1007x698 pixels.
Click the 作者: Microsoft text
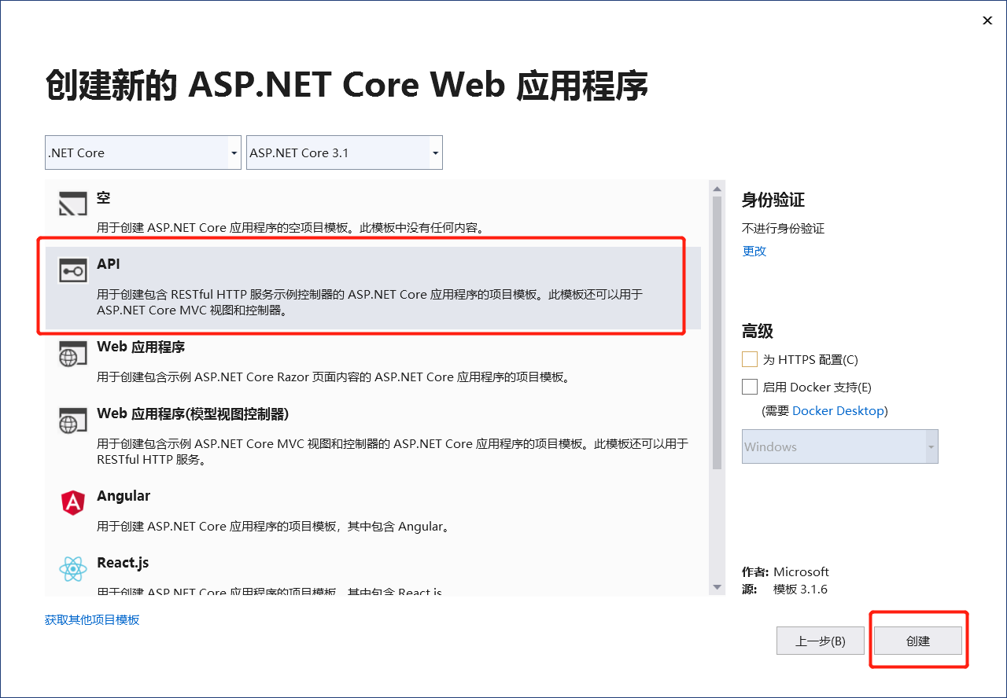[785, 572]
